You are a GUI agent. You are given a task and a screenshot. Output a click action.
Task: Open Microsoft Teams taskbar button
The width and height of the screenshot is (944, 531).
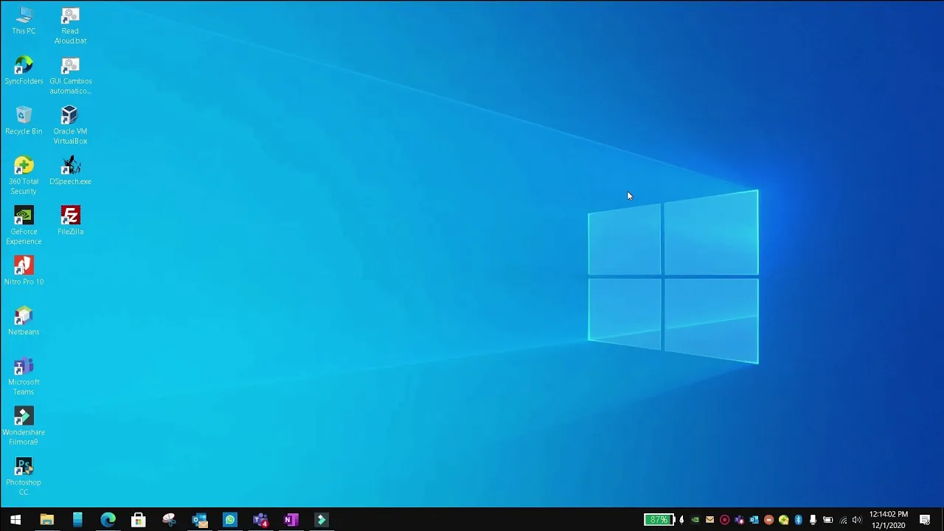click(260, 520)
